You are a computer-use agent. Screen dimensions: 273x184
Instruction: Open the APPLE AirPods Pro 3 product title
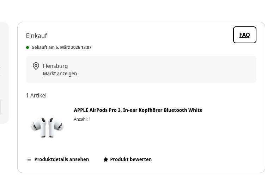point(138,110)
